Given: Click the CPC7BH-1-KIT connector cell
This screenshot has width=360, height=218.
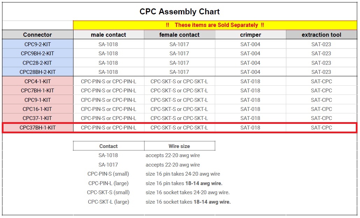Looking at the screenshot, I should (x=37, y=91).
